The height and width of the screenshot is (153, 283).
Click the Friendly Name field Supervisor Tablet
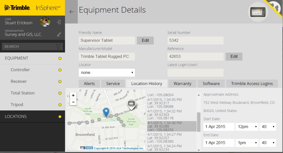(107, 40)
